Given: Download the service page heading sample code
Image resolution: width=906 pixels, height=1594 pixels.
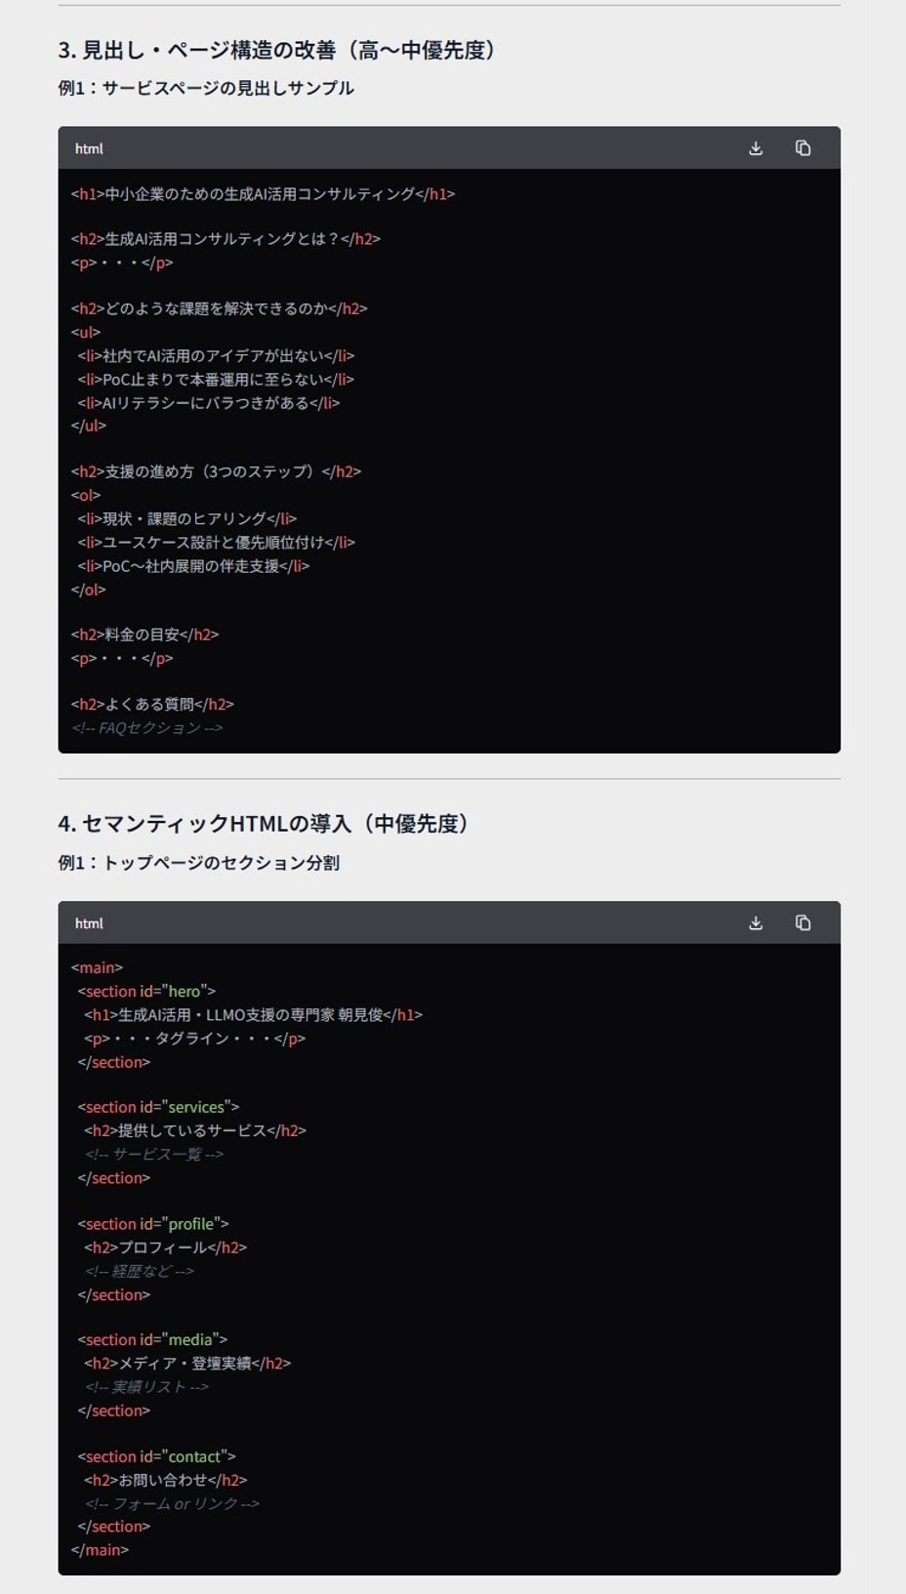Looking at the screenshot, I should point(755,148).
